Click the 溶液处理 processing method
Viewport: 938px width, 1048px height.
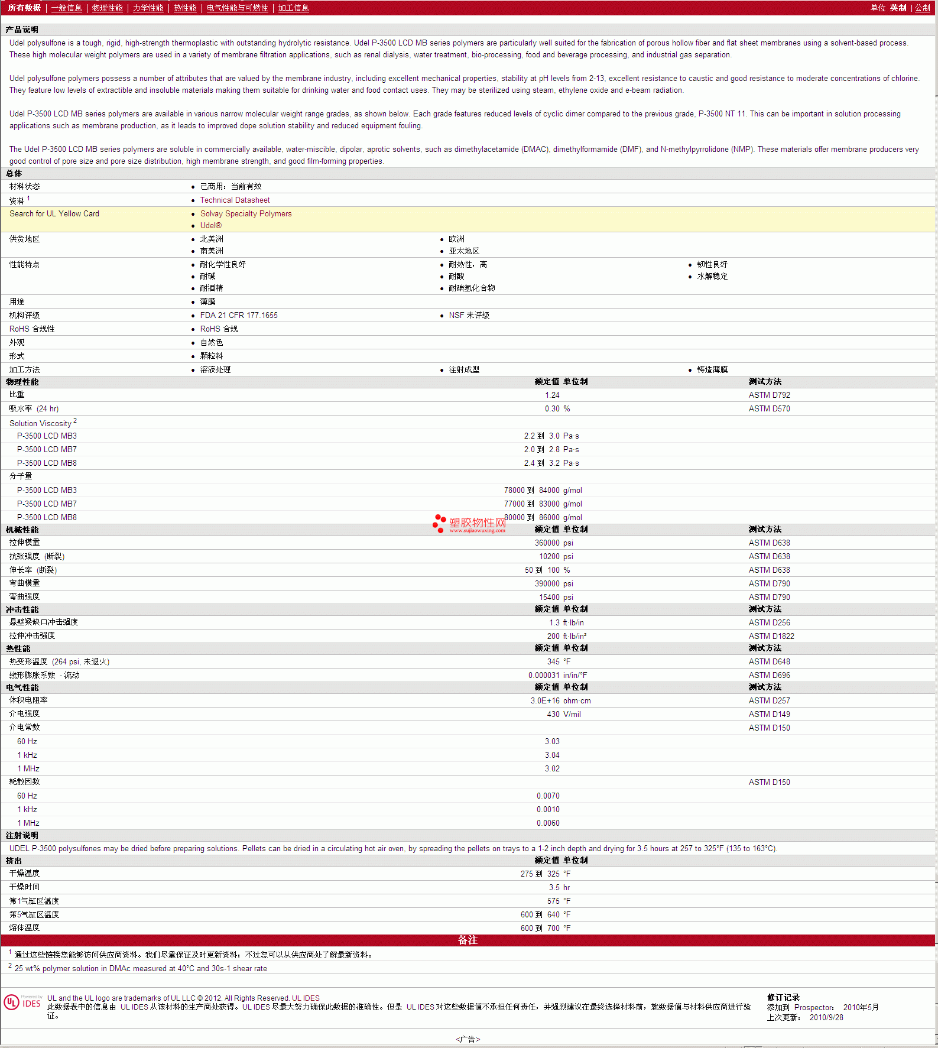point(215,370)
